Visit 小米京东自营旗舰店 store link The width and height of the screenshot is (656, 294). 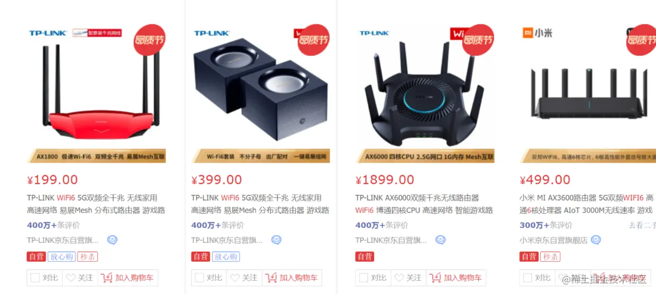point(553,240)
